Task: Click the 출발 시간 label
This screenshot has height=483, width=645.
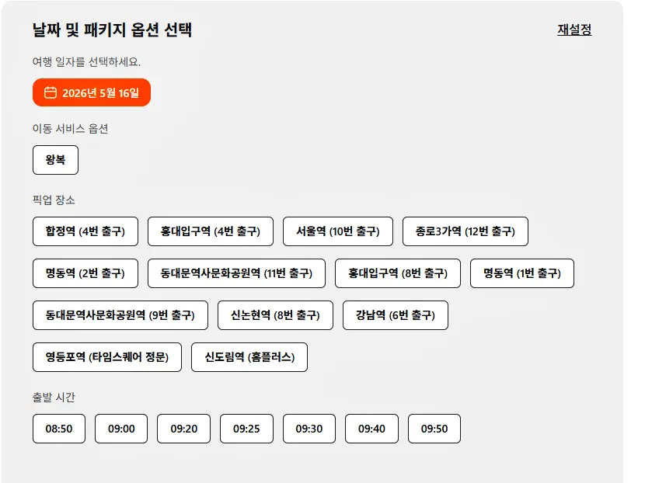Action: click(54, 398)
